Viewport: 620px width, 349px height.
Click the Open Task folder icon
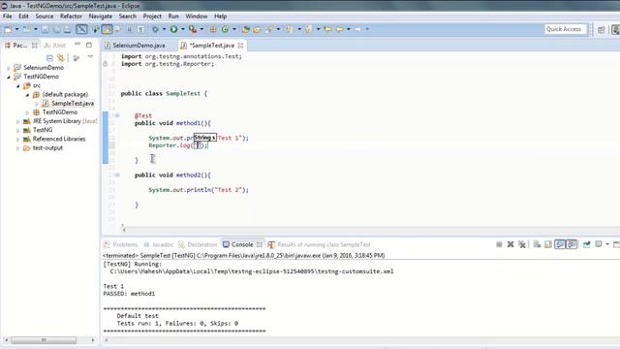257,29
